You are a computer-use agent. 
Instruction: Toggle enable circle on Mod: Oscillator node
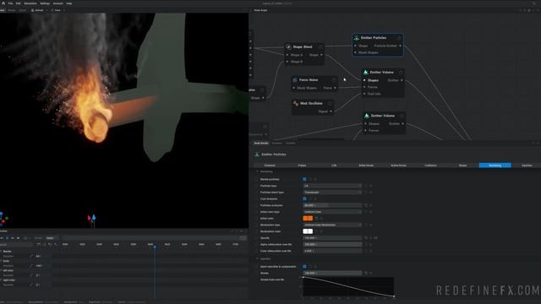[330, 103]
